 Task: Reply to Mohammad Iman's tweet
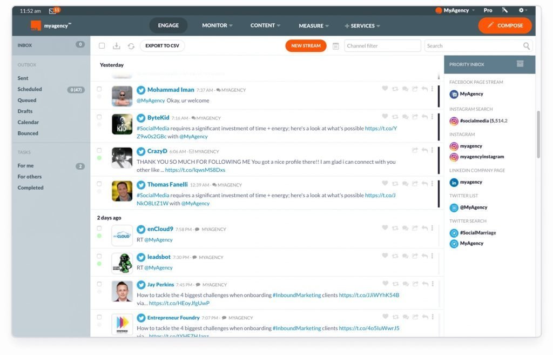point(425,89)
